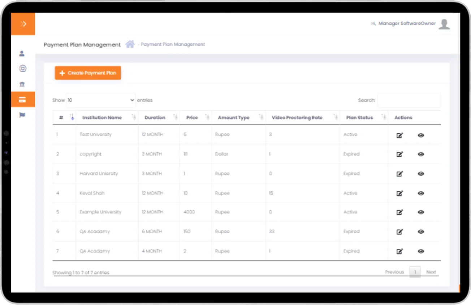
Task: Click the Create Payment Plan button
Action: tap(88, 73)
